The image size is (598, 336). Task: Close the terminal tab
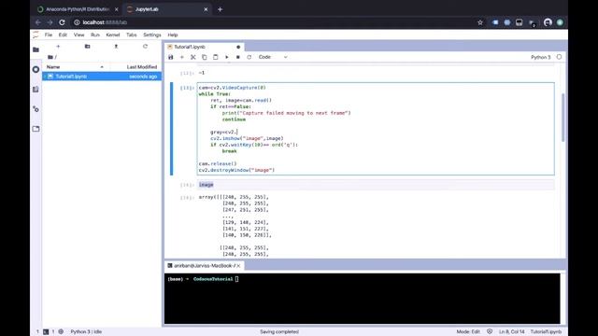[x=238, y=265]
